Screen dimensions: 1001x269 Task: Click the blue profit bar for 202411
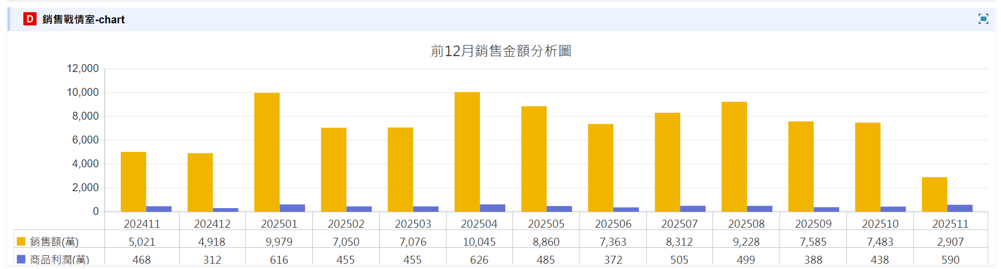point(159,209)
